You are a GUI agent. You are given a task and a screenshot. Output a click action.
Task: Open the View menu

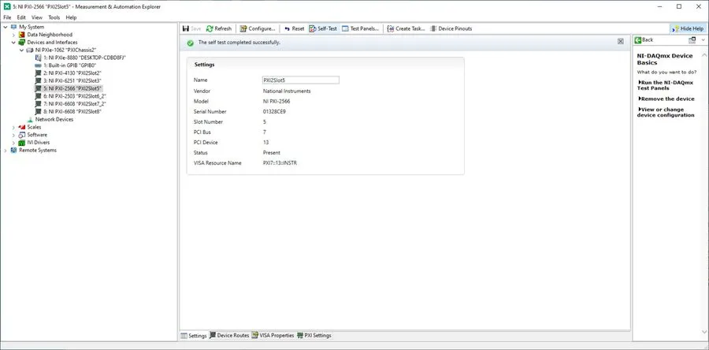(36, 17)
